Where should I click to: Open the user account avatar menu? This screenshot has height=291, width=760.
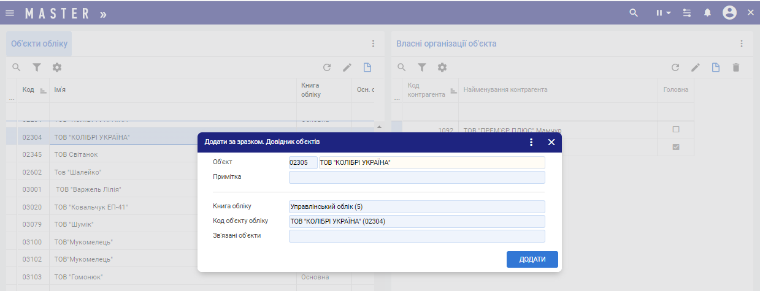point(729,13)
